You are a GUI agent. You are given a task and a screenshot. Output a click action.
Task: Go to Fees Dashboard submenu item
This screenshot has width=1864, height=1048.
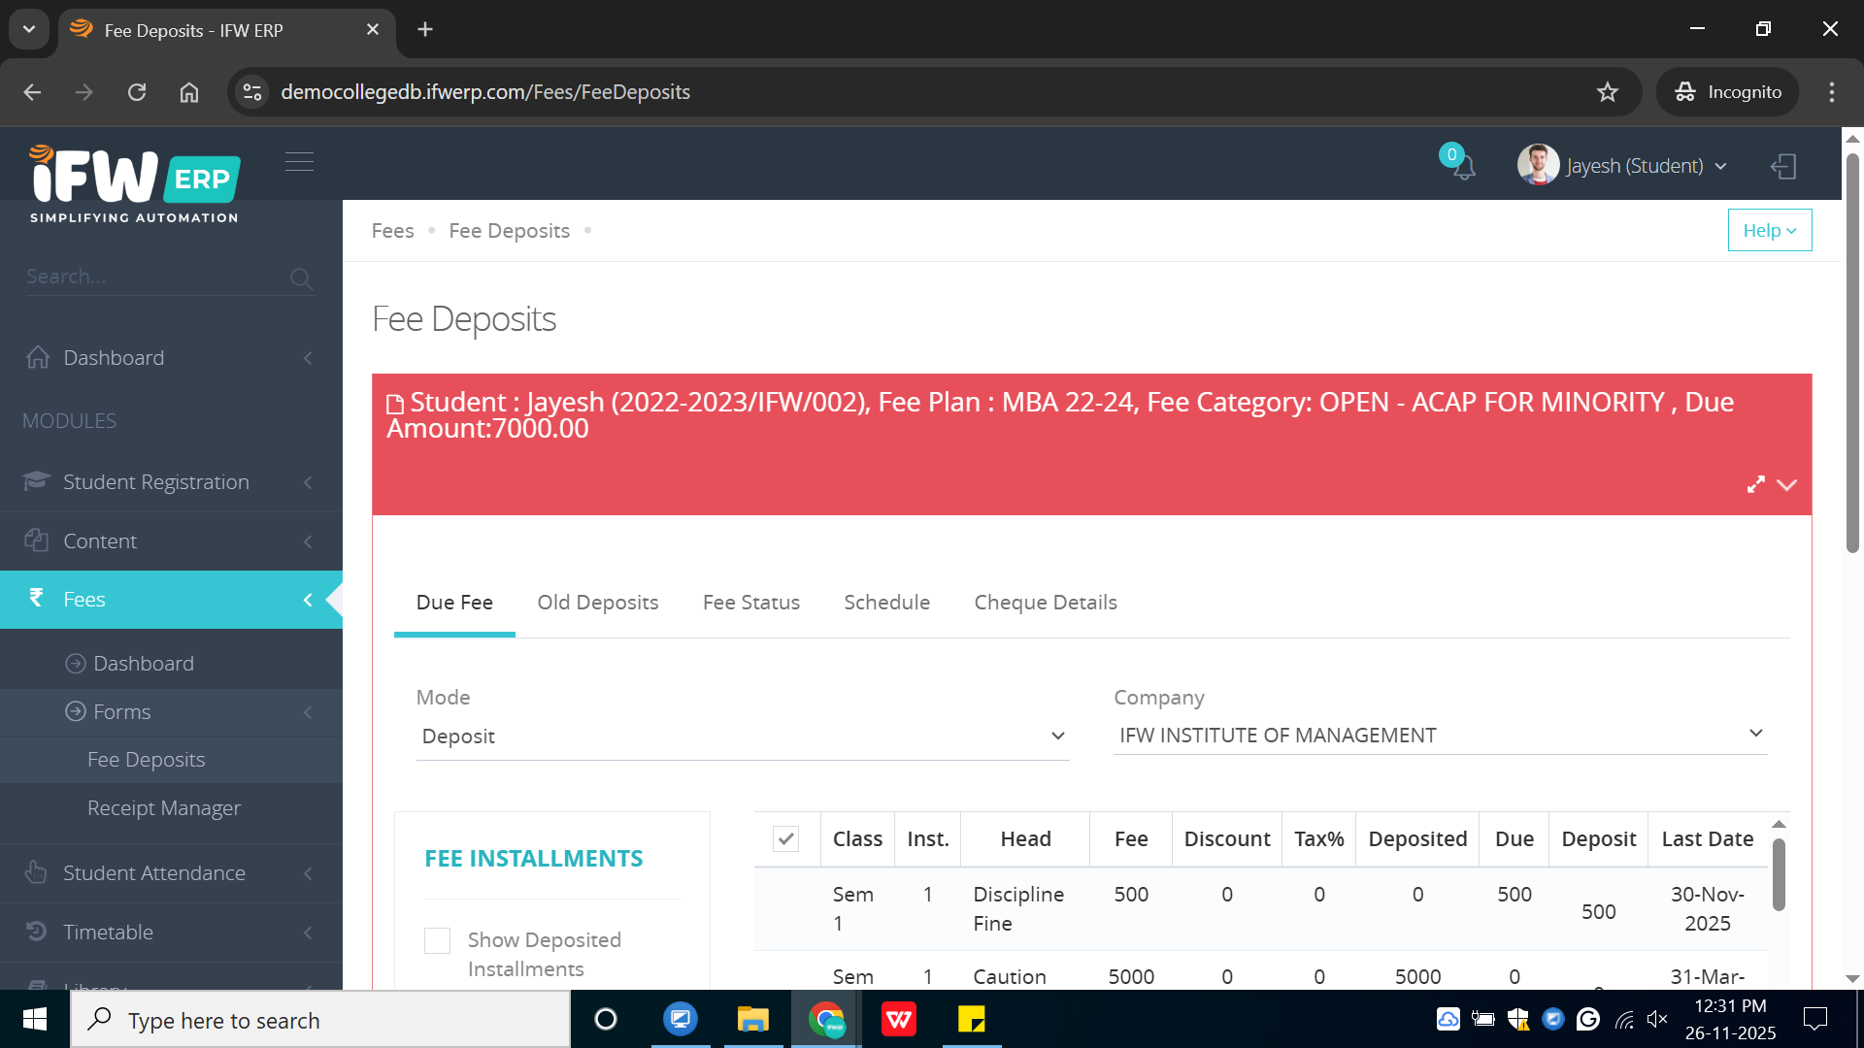144,664
